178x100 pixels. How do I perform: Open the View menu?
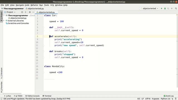[12, 5]
